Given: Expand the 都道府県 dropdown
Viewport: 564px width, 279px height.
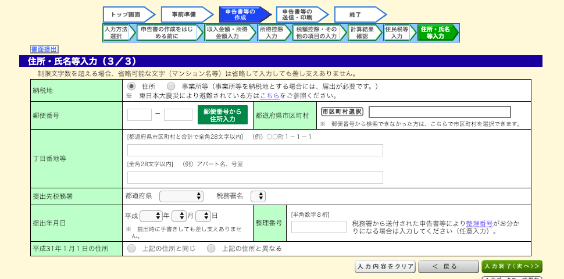Looking at the screenshot, I should coord(181,196).
